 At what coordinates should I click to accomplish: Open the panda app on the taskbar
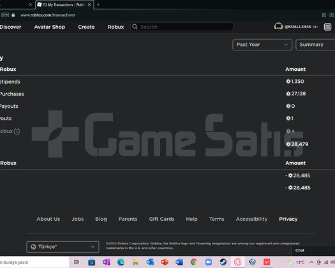pos(252,262)
